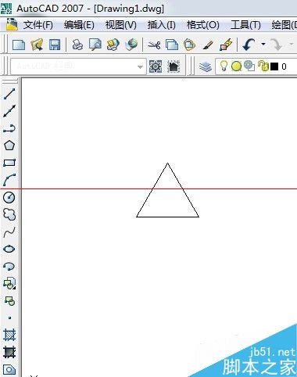The width and height of the screenshot is (297, 377).
Task: Click the Open file icon
Action: click(37, 45)
